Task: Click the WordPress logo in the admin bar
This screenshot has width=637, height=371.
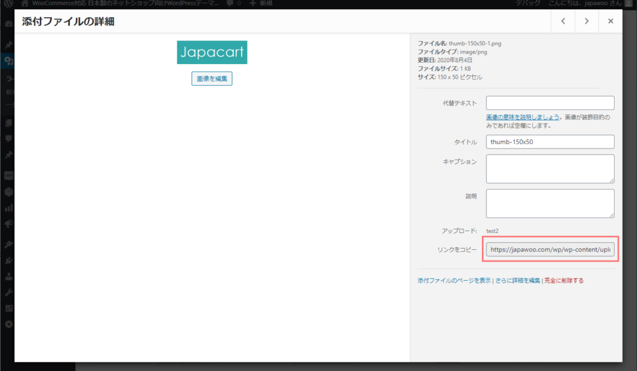Action: 9,4
